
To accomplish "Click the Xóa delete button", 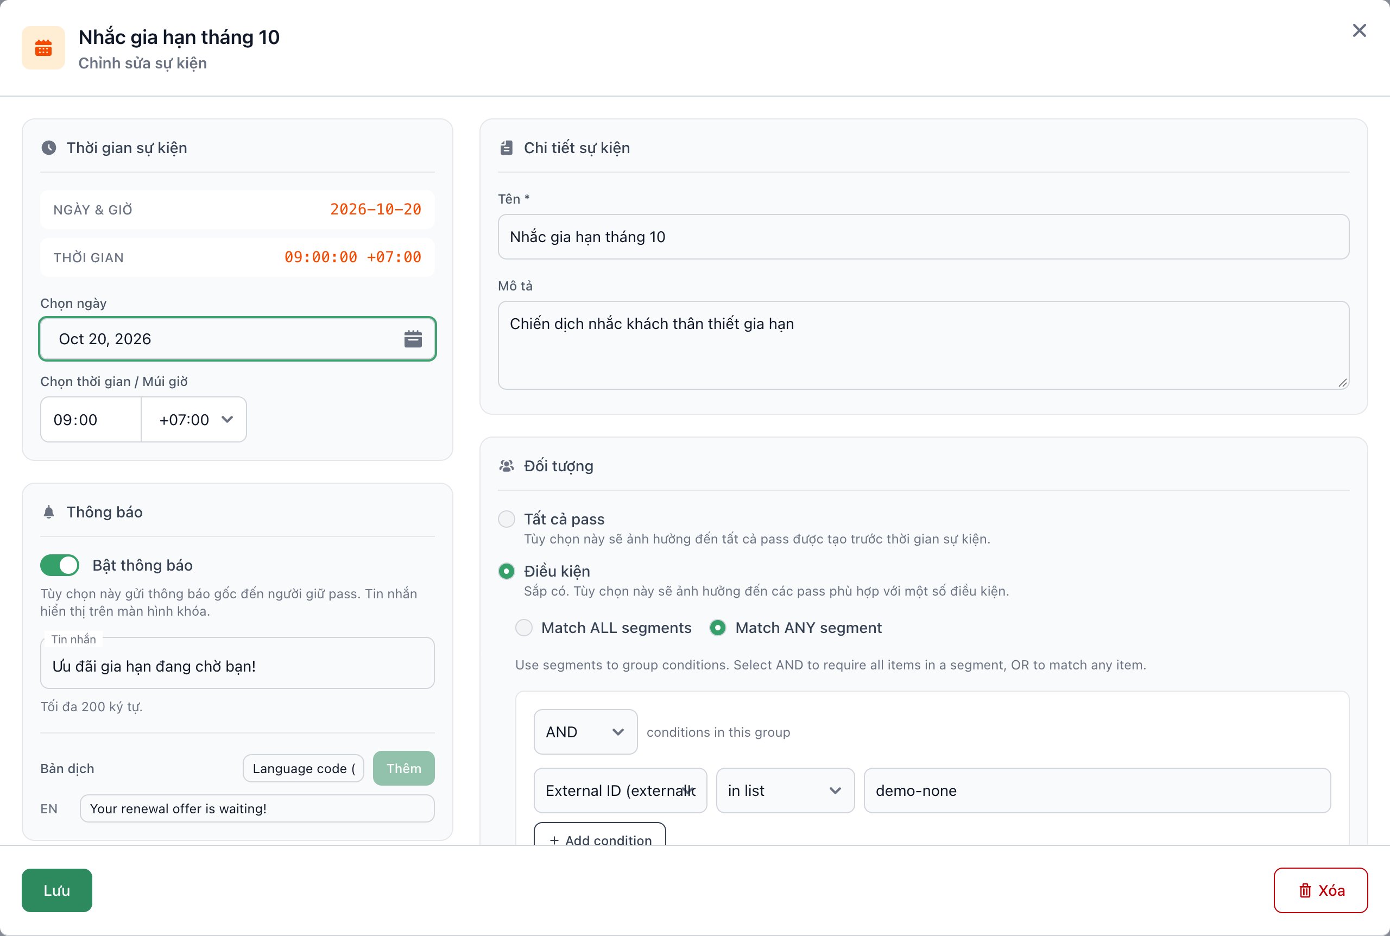I will coord(1320,890).
